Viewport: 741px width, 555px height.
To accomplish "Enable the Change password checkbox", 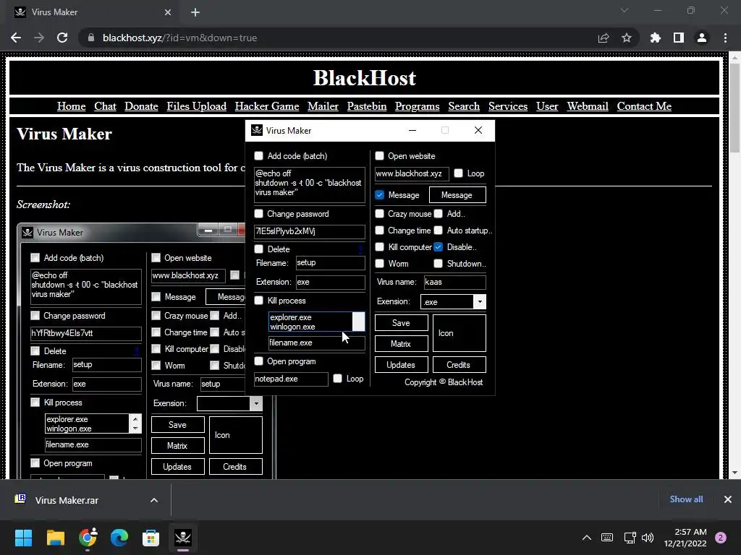I will pyautogui.click(x=258, y=214).
